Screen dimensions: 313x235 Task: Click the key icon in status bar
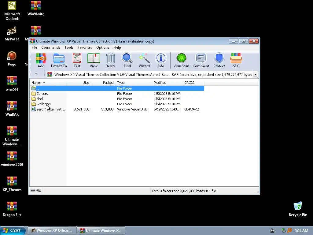point(39,190)
